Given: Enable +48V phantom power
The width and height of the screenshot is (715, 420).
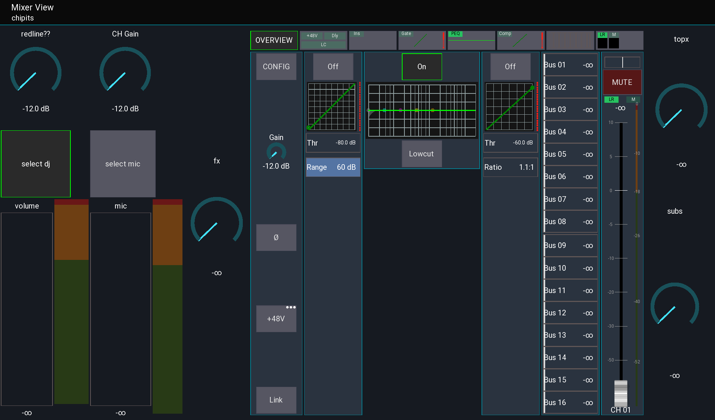Looking at the screenshot, I should pos(276,319).
